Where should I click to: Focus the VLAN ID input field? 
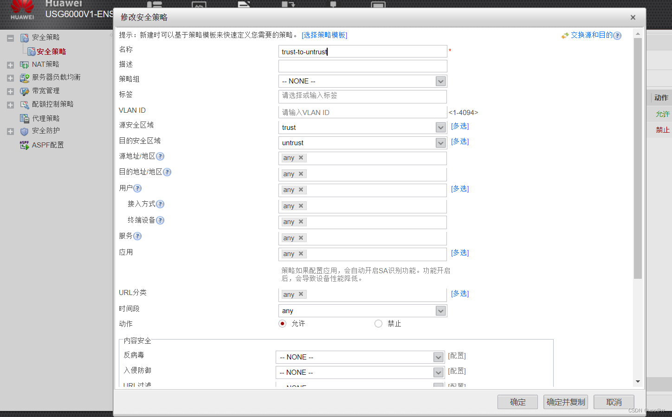point(363,112)
